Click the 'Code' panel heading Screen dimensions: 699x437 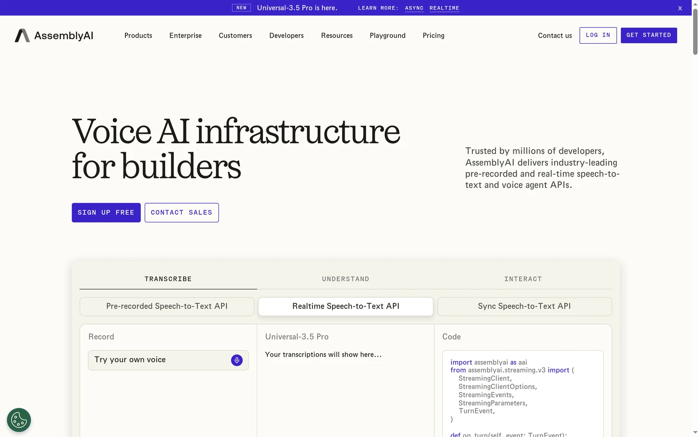[x=451, y=336]
